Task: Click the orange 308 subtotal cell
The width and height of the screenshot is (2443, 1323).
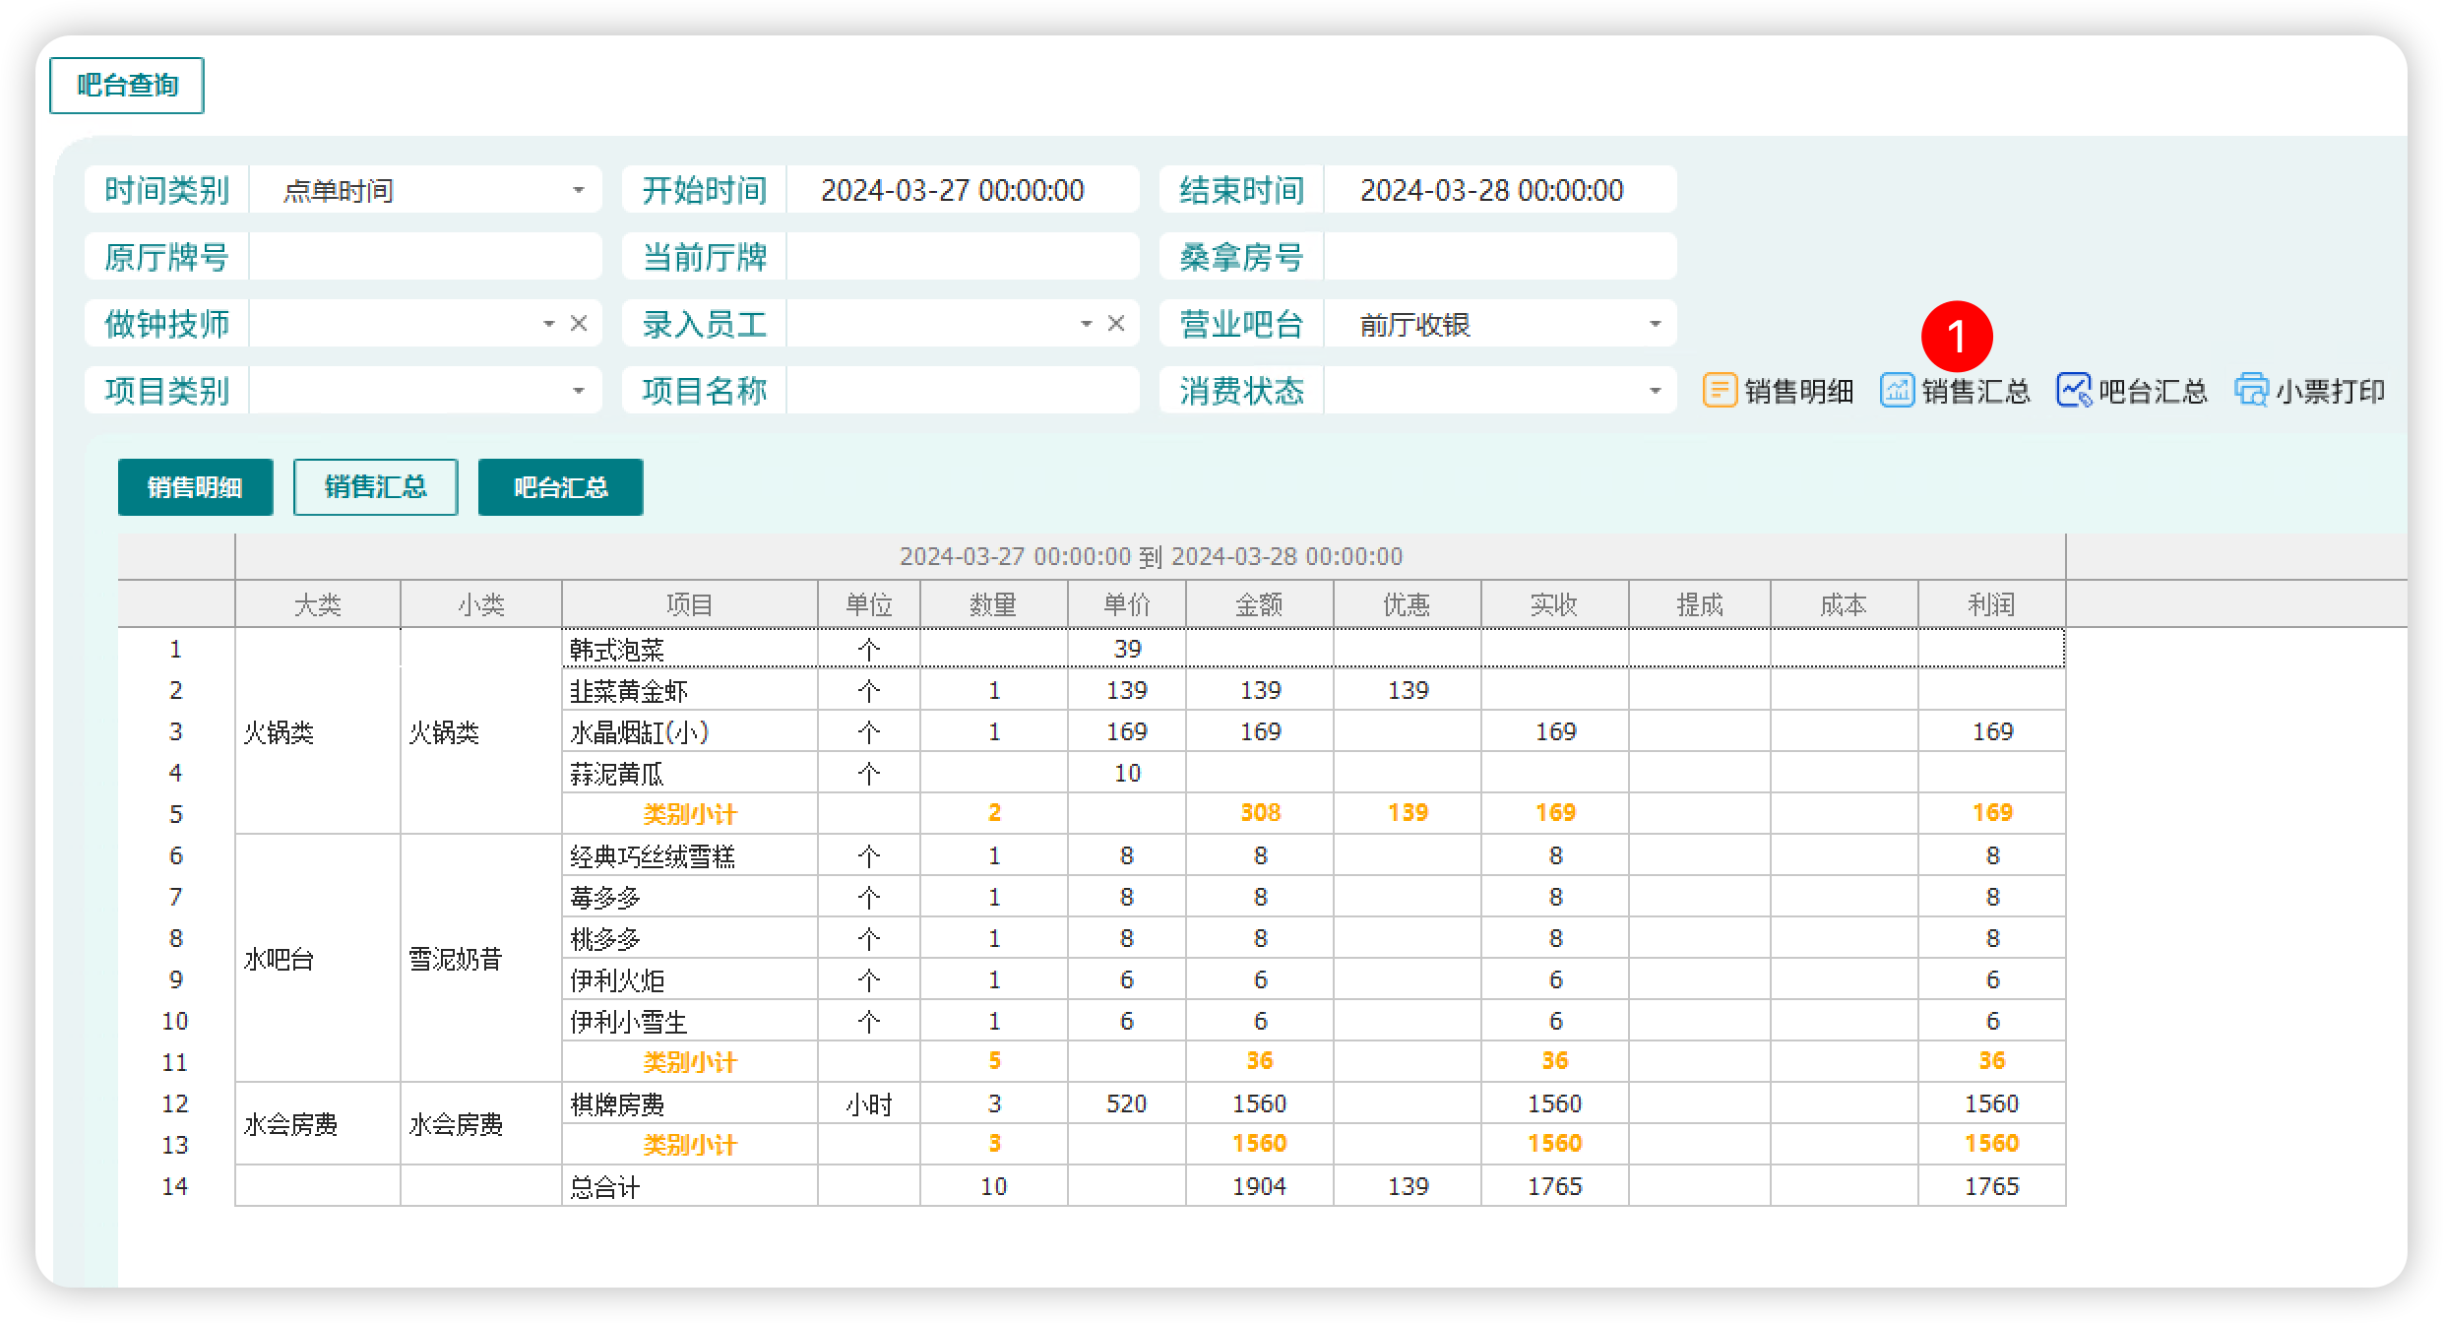Action: [x=1260, y=813]
